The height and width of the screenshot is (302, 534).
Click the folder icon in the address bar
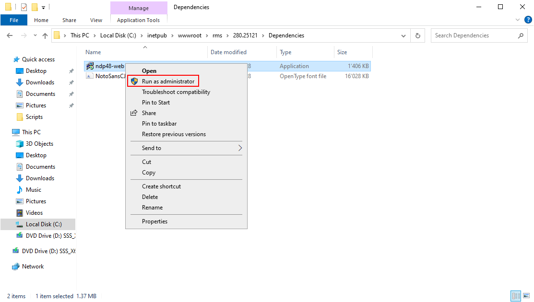click(57, 35)
